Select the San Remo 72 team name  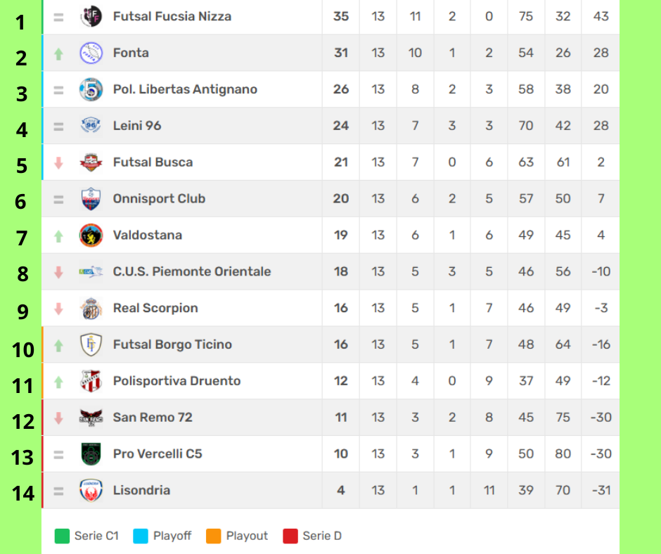(153, 418)
